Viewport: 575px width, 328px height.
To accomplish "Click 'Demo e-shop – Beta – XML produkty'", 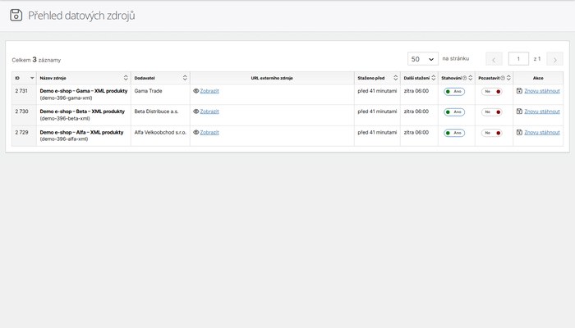I will pos(82,112).
